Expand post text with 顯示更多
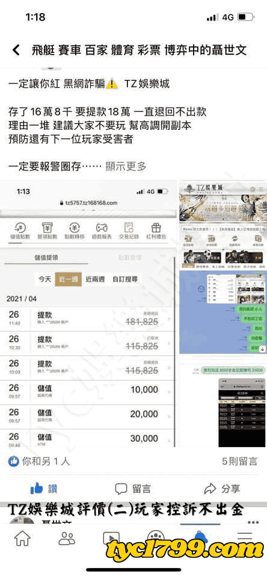This screenshot has height=577, width=267. tap(126, 166)
